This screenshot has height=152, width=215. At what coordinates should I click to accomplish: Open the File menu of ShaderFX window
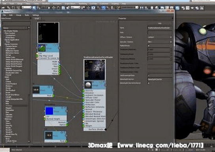[4, 15]
